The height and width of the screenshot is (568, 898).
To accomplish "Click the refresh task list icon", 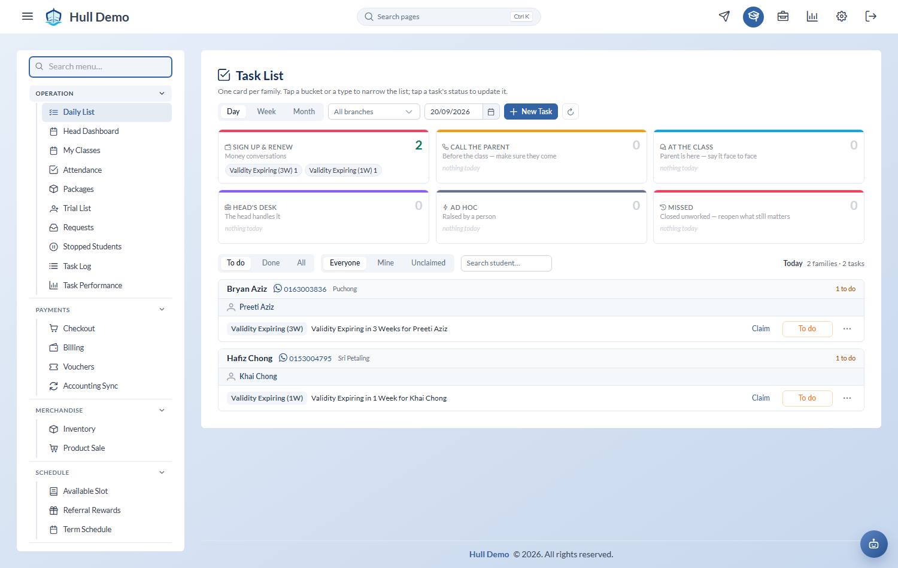I will pos(571,112).
